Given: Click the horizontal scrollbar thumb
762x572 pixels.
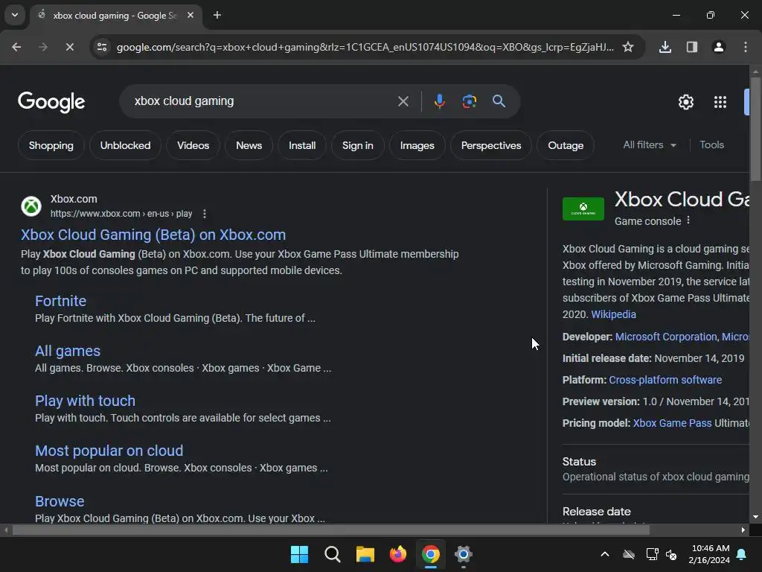Looking at the screenshot, I should pyautogui.click(x=331, y=530).
